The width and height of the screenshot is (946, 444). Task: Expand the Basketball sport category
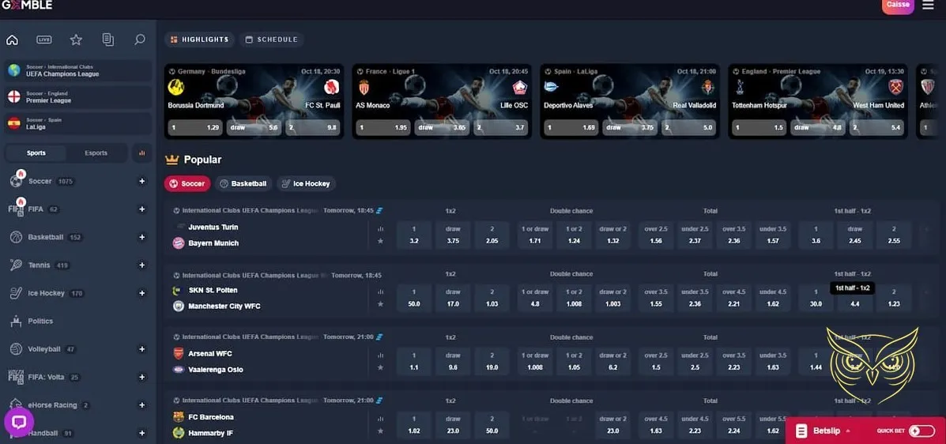pyautogui.click(x=142, y=237)
